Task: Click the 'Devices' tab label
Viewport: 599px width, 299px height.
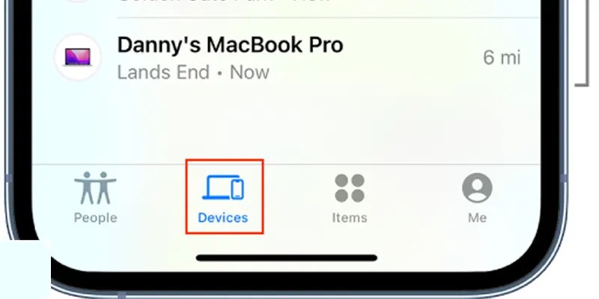Action: [222, 218]
